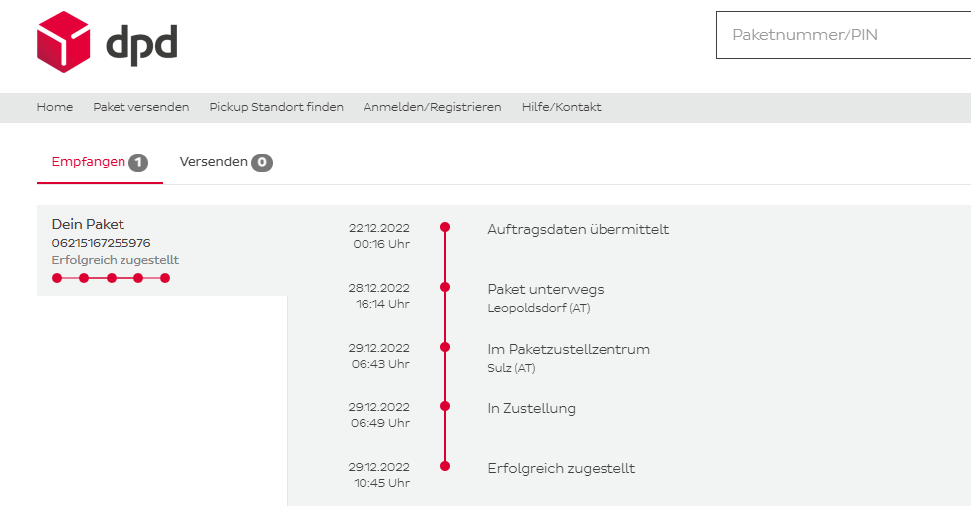Click the In Zustellung timeline dot

445,406
